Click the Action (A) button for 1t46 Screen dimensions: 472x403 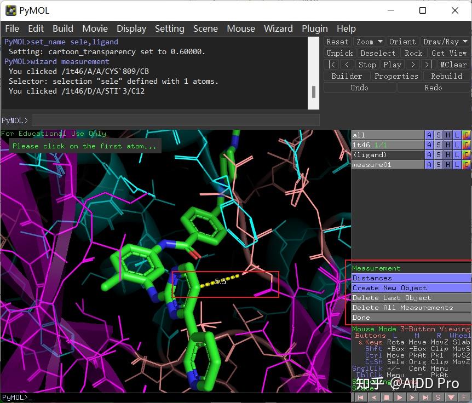[429, 145]
